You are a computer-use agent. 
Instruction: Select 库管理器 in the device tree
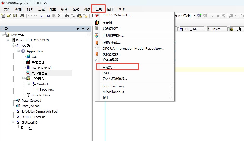pyautogui.click(x=38, y=62)
